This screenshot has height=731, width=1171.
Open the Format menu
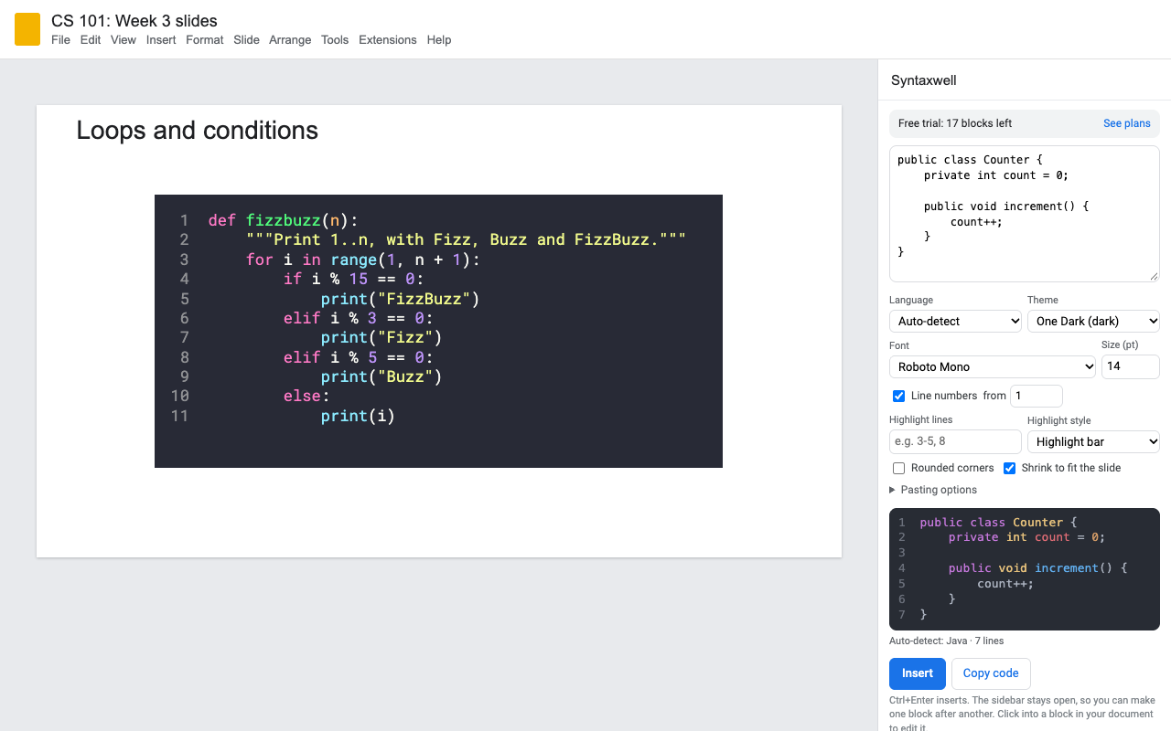205,40
